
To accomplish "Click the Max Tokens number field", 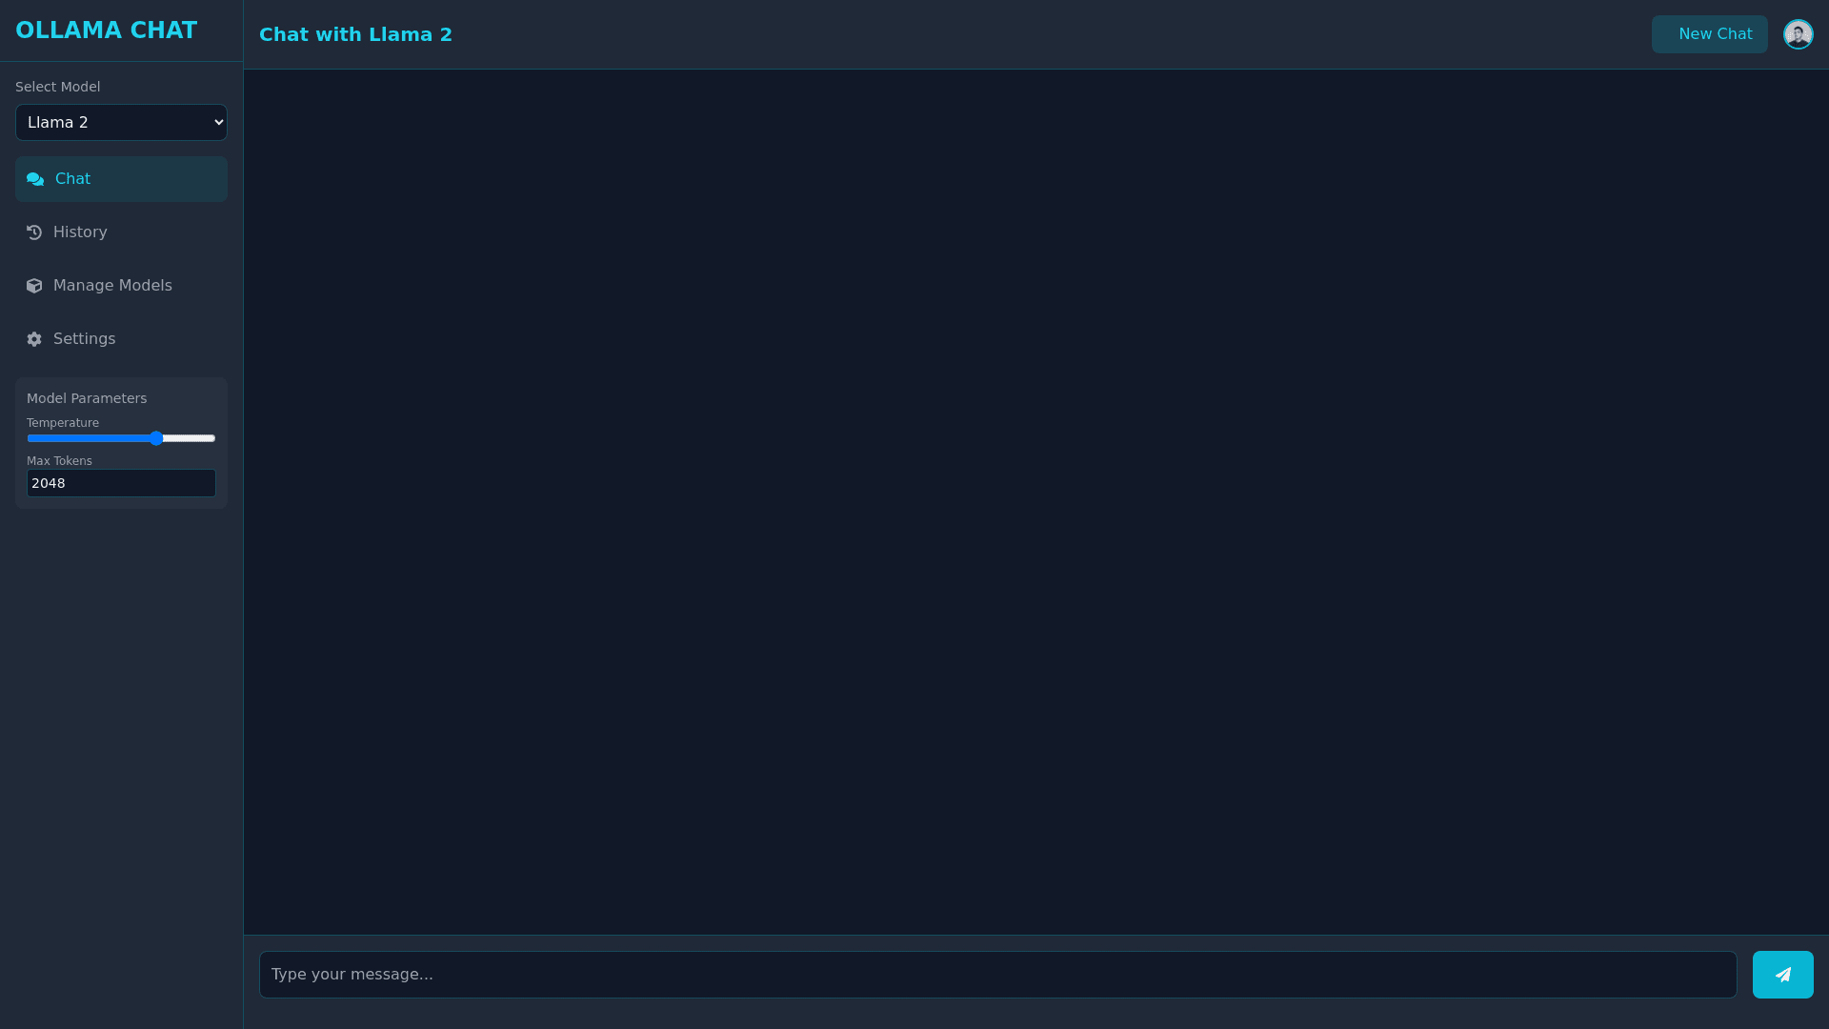I will (x=121, y=483).
